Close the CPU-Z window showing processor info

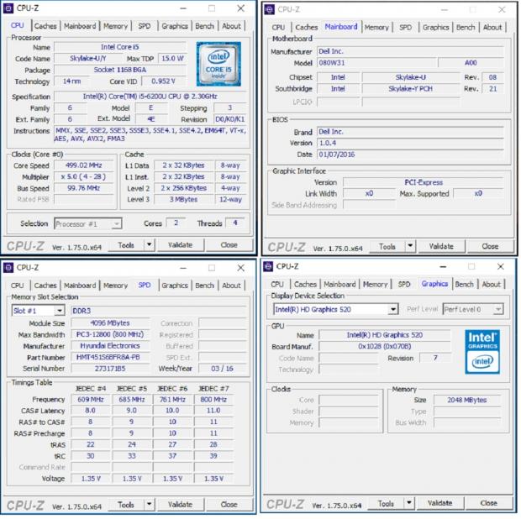tap(236, 8)
